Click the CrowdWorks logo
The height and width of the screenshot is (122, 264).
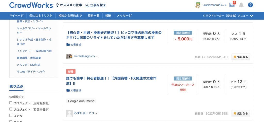click(31, 5)
